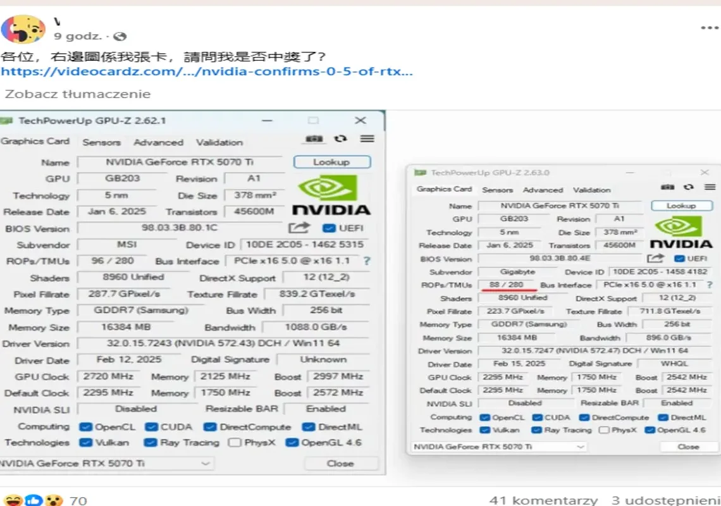721x506 pixels.
Task: Toggle DirectML checkbox in left GPU-Z window
Action: click(309, 427)
